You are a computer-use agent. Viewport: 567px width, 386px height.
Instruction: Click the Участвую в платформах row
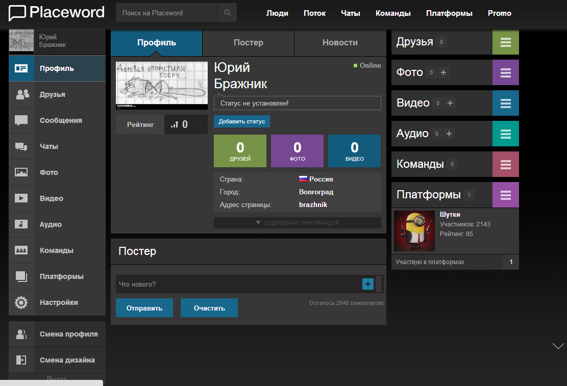tap(455, 262)
